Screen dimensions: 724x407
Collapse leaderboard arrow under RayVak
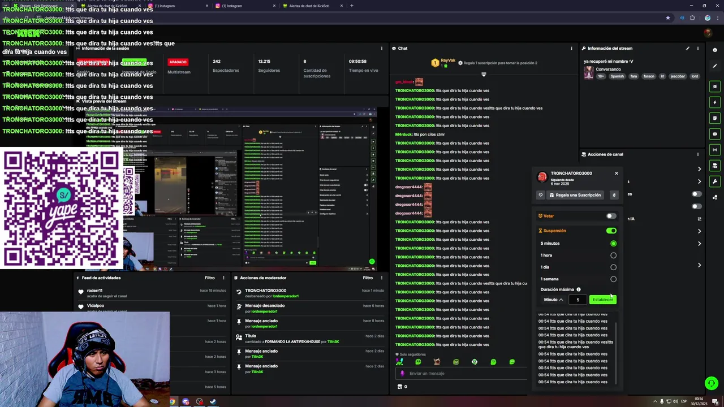(484, 75)
